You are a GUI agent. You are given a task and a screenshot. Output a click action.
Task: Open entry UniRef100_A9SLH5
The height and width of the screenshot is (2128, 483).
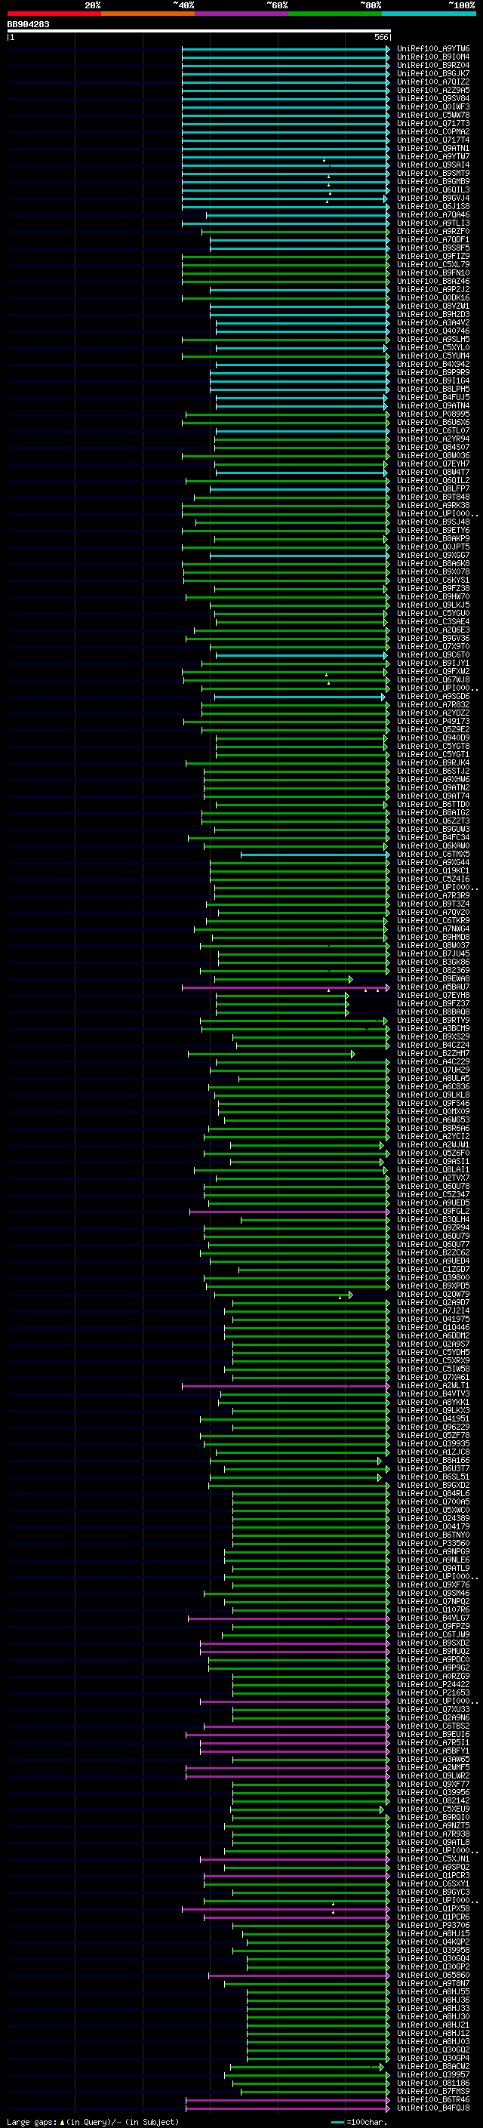(x=433, y=340)
